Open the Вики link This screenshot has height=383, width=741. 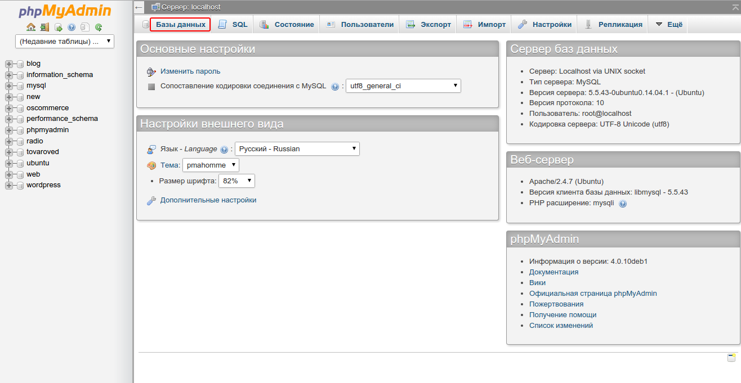pos(537,283)
